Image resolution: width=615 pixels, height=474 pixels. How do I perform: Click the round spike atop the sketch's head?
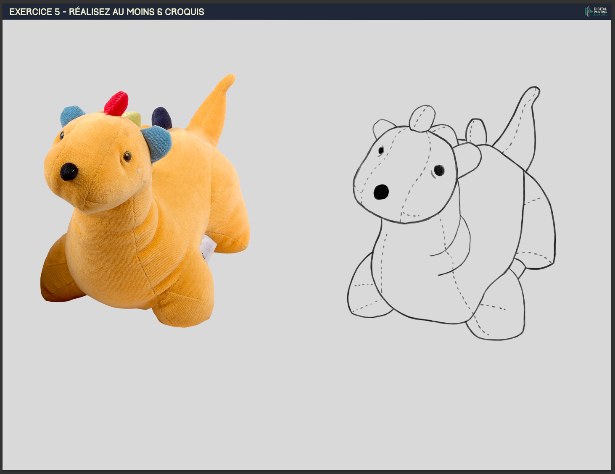[422, 118]
